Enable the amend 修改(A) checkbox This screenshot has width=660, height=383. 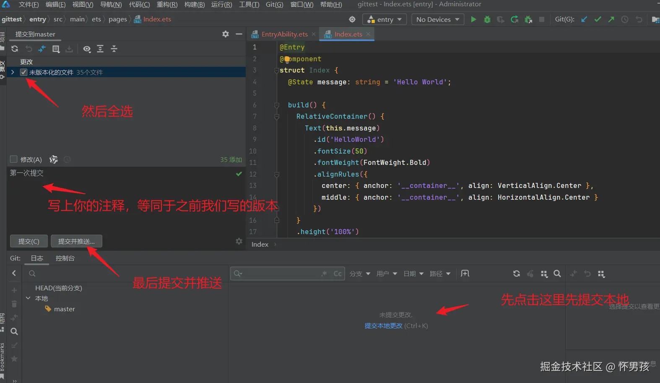[13, 159]
